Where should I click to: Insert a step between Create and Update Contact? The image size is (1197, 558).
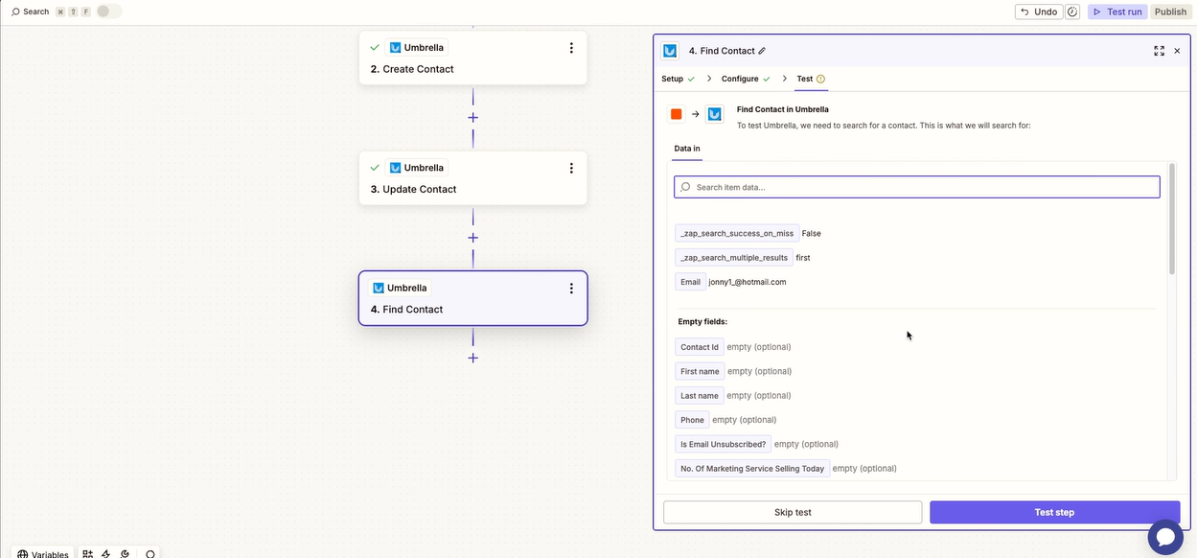(472, 118)
